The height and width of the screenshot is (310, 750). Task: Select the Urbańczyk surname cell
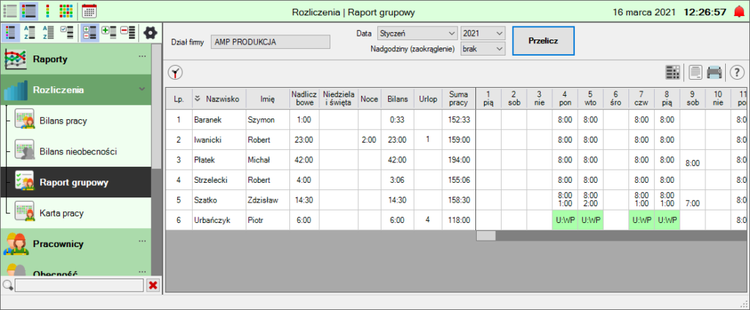pyautogui.click(x=219, y=220)
